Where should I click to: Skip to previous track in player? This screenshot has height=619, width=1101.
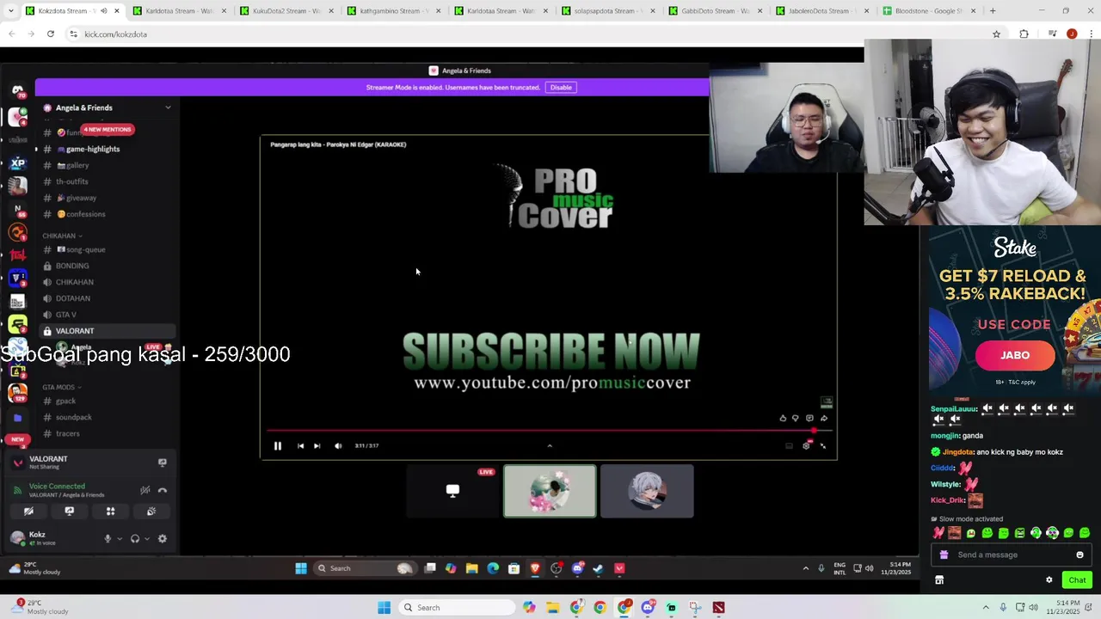pos(300,445)
